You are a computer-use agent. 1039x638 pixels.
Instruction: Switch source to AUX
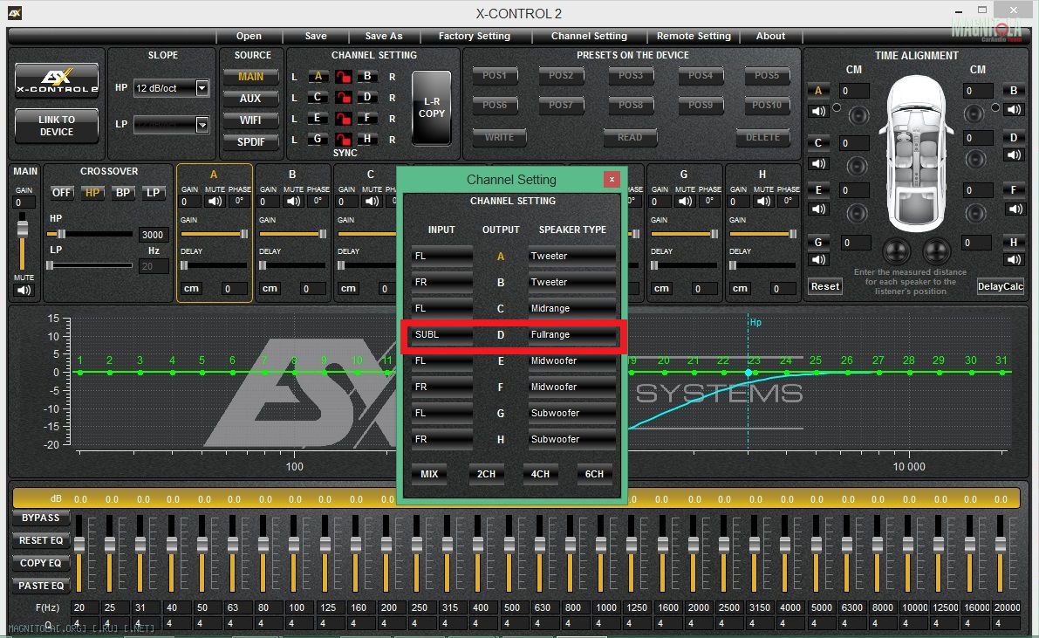pos(250,98)
